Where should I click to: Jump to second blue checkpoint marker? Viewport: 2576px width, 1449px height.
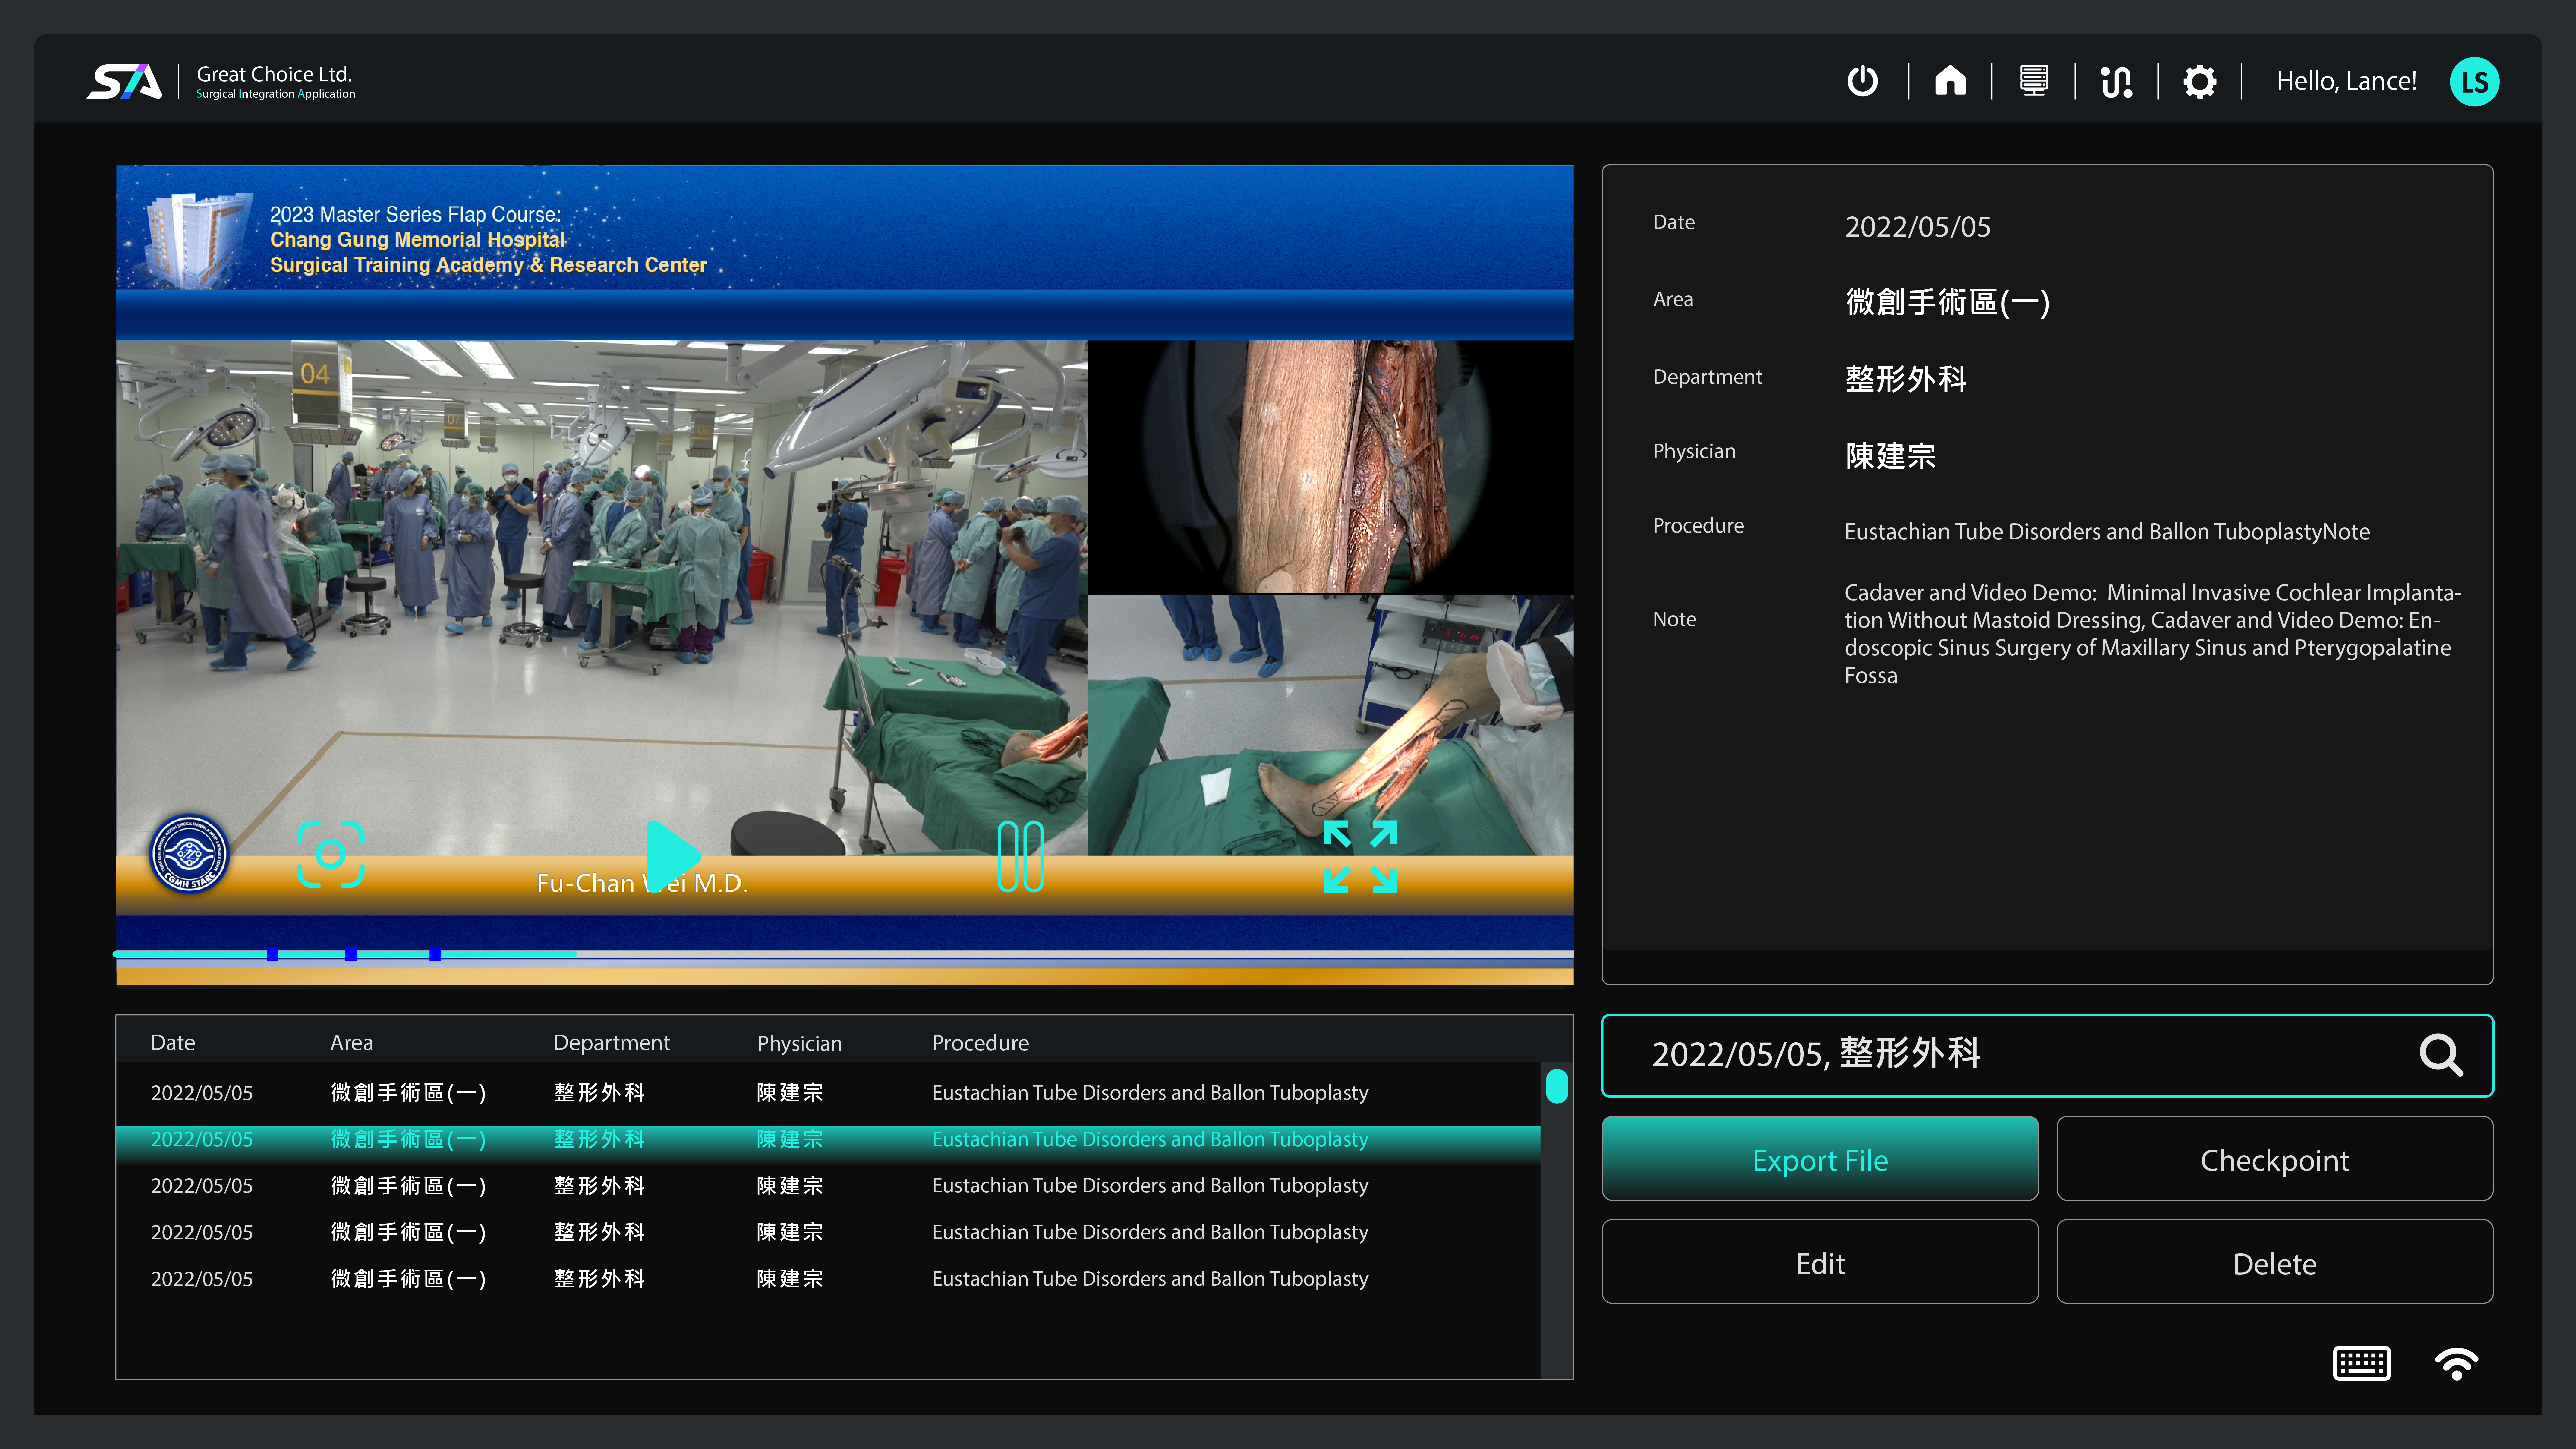coord(351,954)
